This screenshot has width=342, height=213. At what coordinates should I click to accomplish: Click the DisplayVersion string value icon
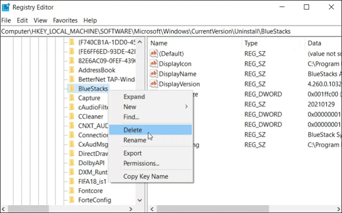coord(154,84)
